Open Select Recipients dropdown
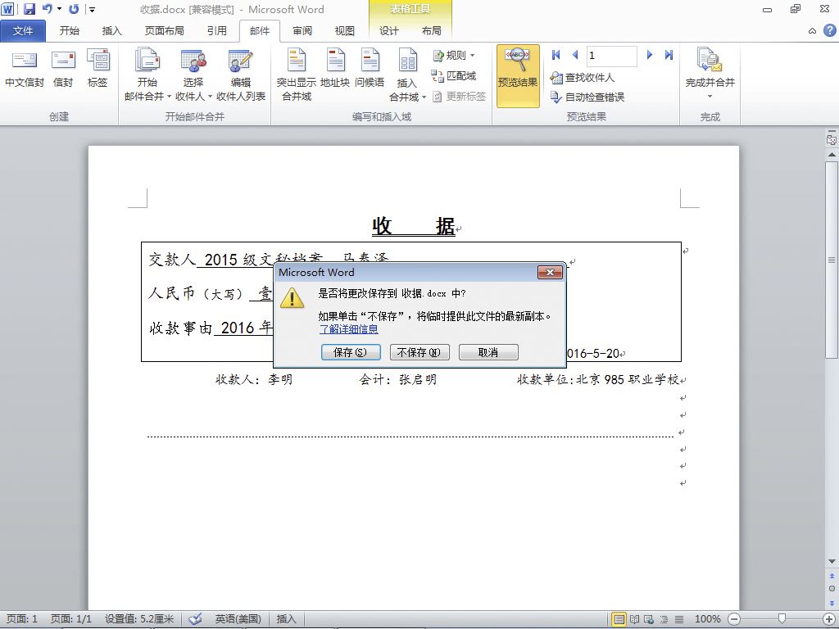Image resolution: width=839 pixels, height=629 pixels. [x=193, y=75]
